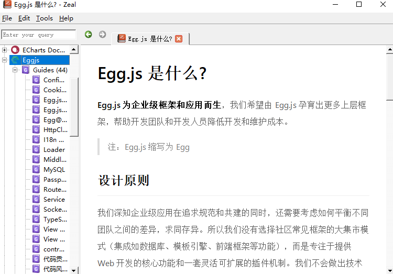Open the Socke... guide entry

56,210
